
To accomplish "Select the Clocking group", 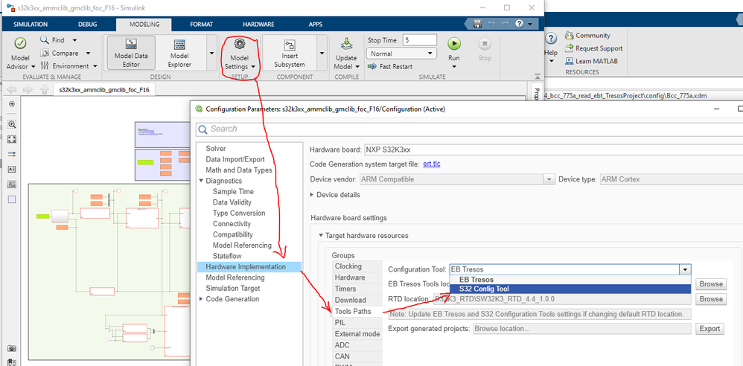I will 357,266.
